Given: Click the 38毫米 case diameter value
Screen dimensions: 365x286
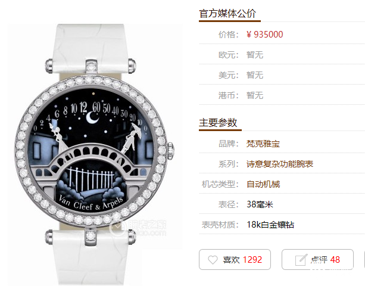Looking at the screenshot, I should pyautogui.click(x=260, y=204).
